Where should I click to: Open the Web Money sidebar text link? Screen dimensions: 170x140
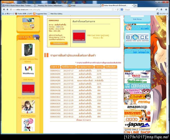pos(28,79)
